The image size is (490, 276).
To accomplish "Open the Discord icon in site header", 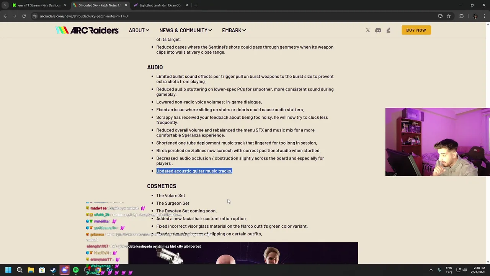I will [x=378, y=30].
